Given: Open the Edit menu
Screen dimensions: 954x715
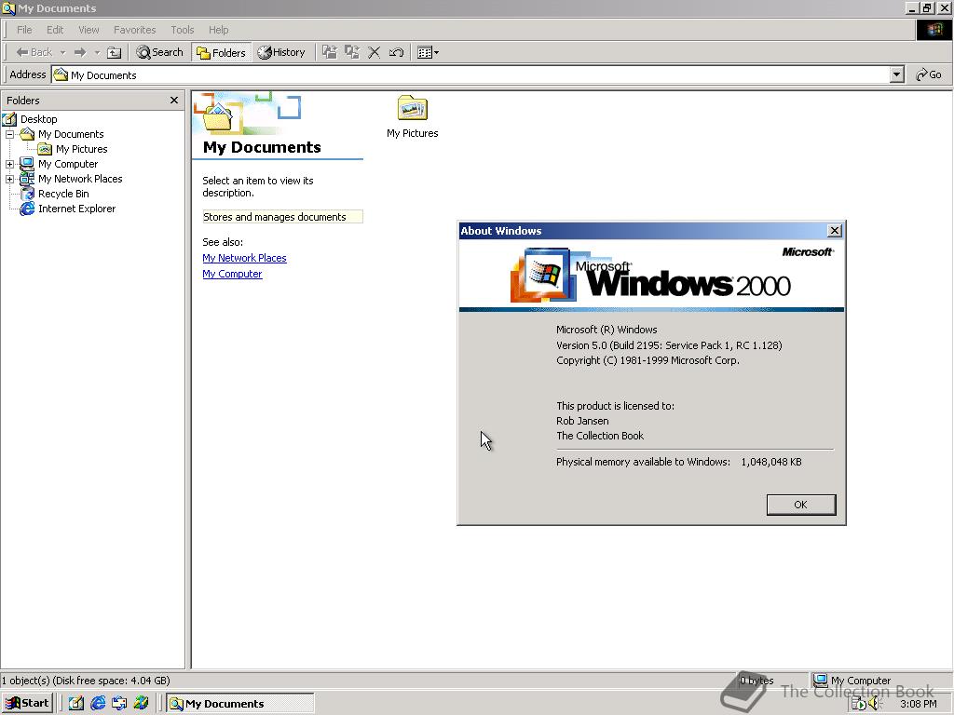Looking at the screenshot, I should [55, 30].
